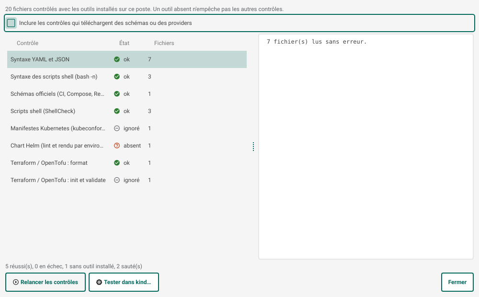Viewport: 479px width, 297px height.
Task: Enable the schema and provider download checkbox
Action: pyautogui.click(x=11, y=23)
